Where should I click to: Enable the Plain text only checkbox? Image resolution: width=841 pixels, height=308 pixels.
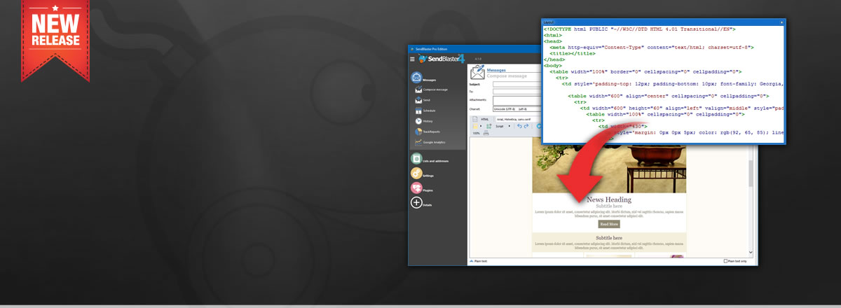coord(726,261)
